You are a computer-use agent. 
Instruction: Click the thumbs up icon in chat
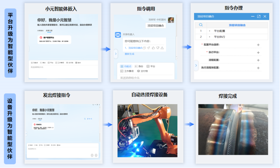point(153,48)
